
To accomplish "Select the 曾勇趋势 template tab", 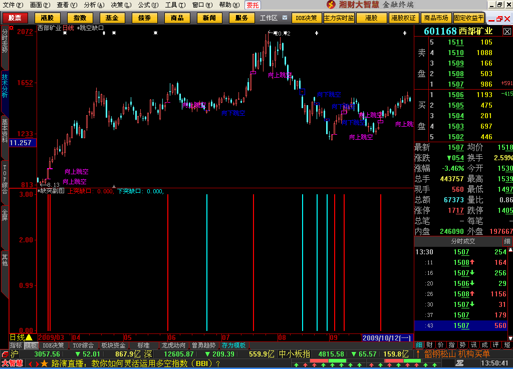I will [203, 345].
